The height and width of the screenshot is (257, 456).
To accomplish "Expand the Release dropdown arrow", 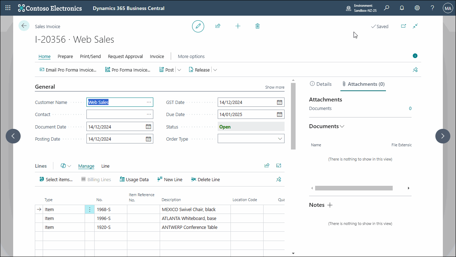I will [x=215, y=70].
